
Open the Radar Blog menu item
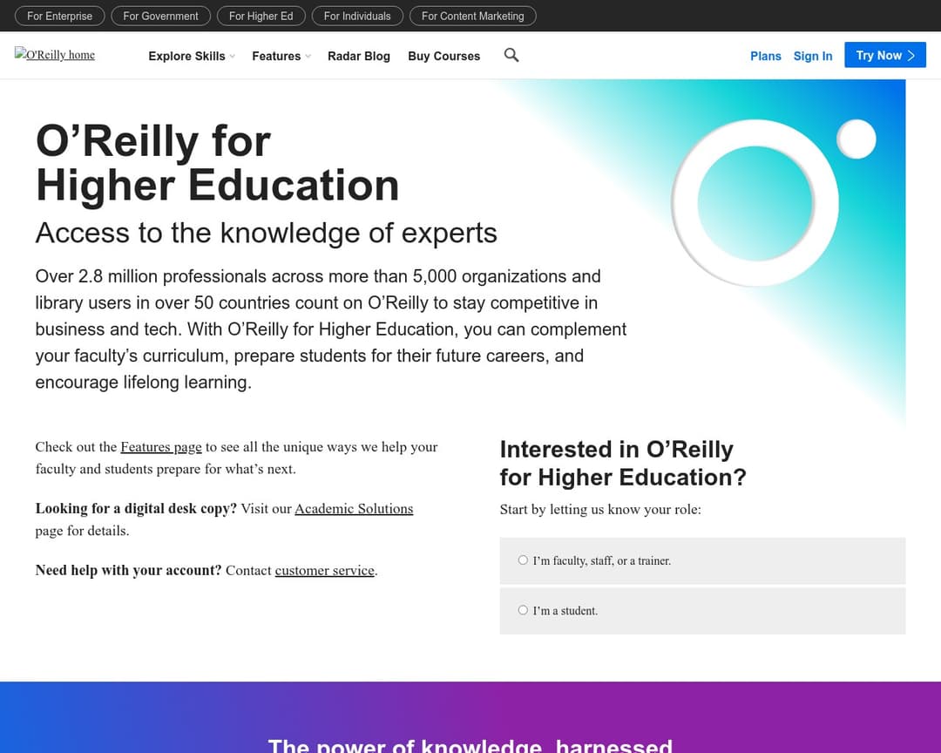coord(359,56)
